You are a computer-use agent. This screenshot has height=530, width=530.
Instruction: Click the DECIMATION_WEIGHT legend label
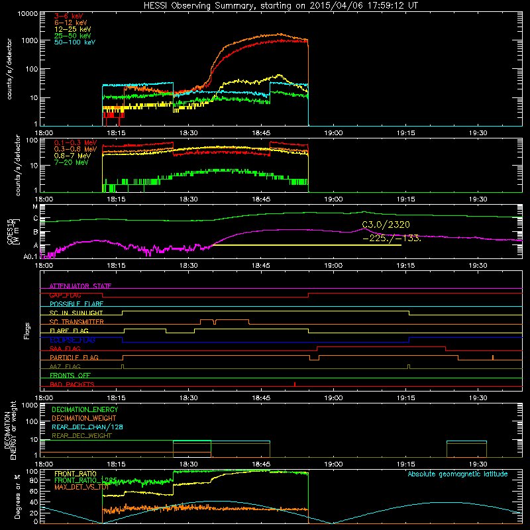[x=84, y=418]
